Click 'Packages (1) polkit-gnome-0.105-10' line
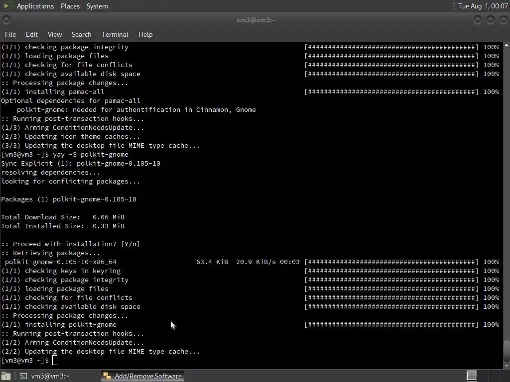The image size is (510, 382). tap(69, 199)
